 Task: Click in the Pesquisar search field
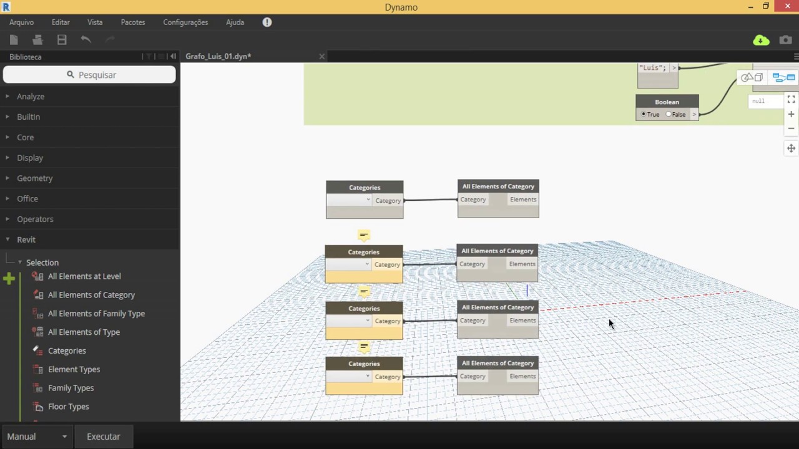89,75
